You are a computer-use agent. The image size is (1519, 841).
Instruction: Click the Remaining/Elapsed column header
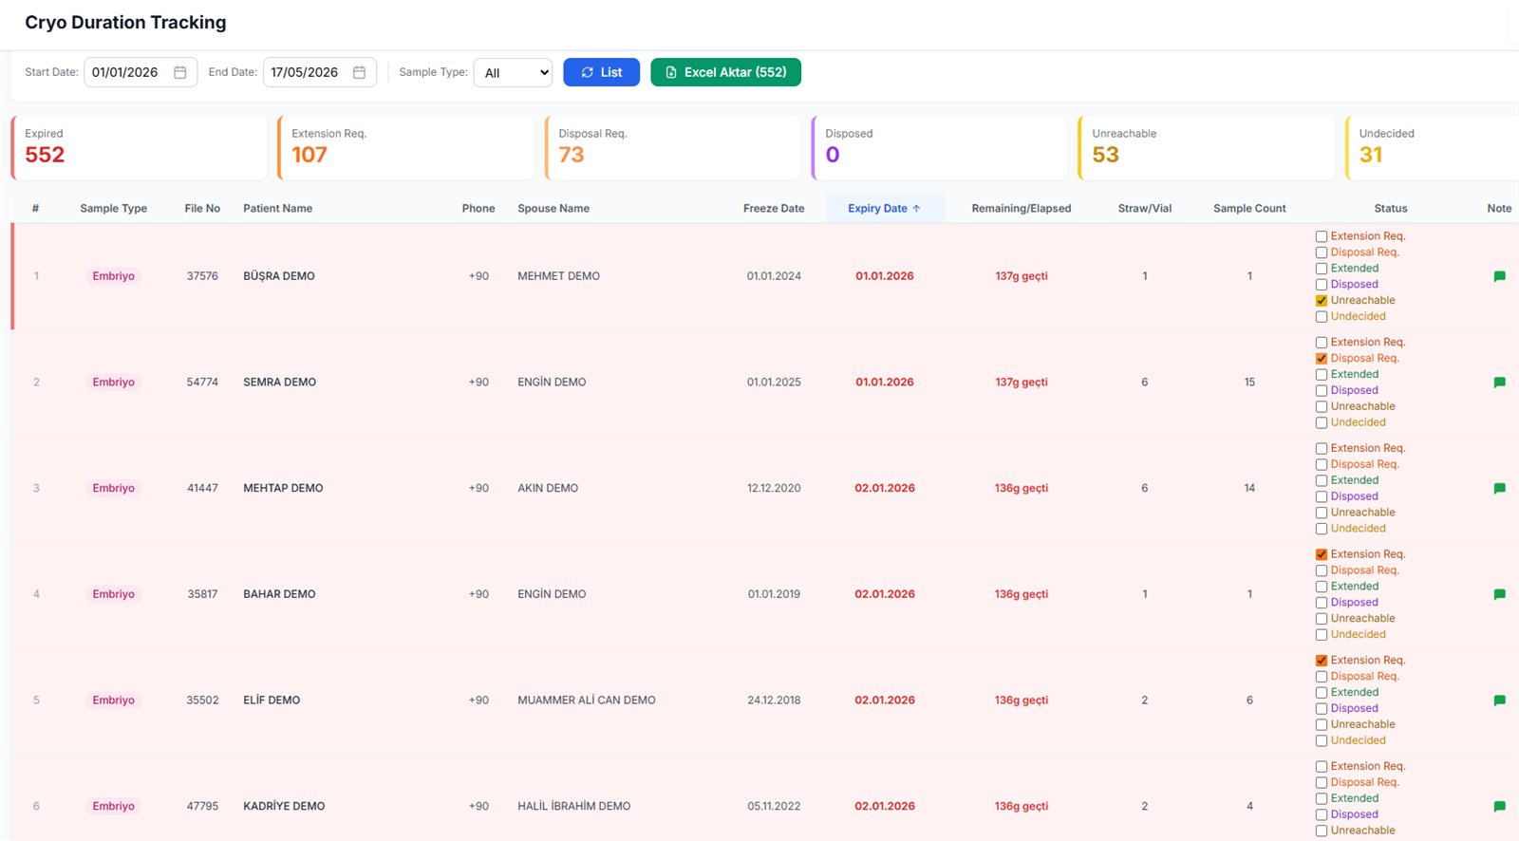1021,208
